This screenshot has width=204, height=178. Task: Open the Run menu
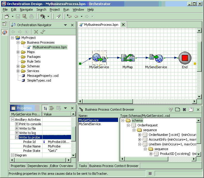click(66, 9)
